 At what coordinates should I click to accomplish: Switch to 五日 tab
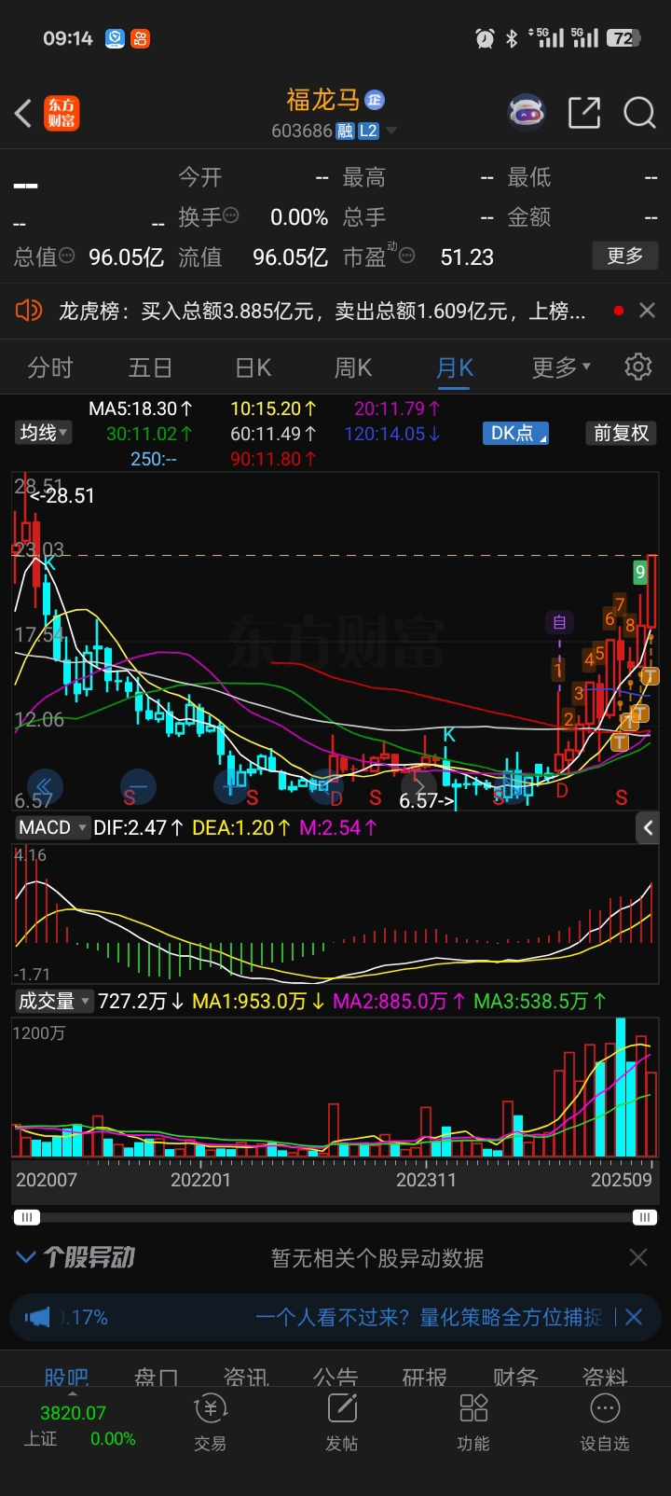pos(150,367)
